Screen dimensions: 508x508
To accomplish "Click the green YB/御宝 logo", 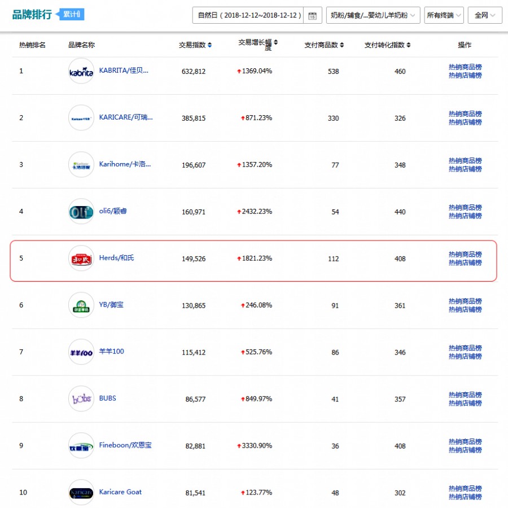I will click(x=81, y=305).
